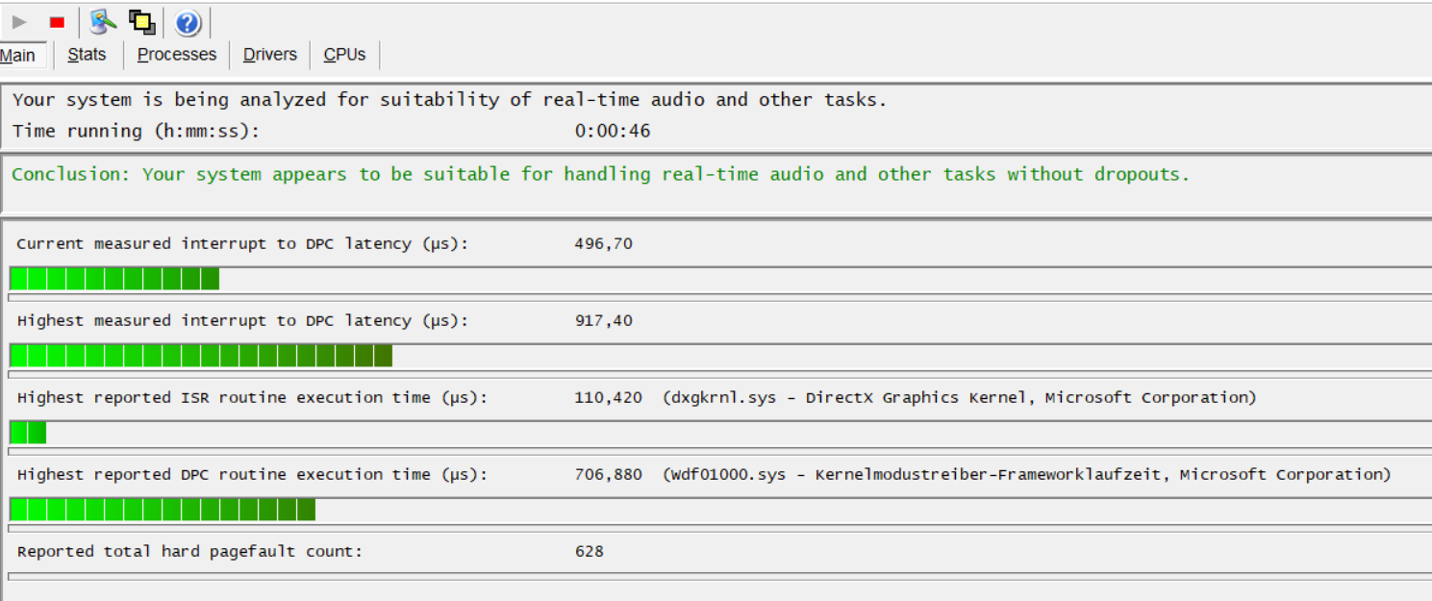1432x601 pixels.
Task: Click the ISR routine execution time bar
Action: click(x=28, y=433)
